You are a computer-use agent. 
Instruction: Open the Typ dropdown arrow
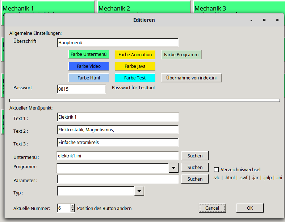point(139,191)
